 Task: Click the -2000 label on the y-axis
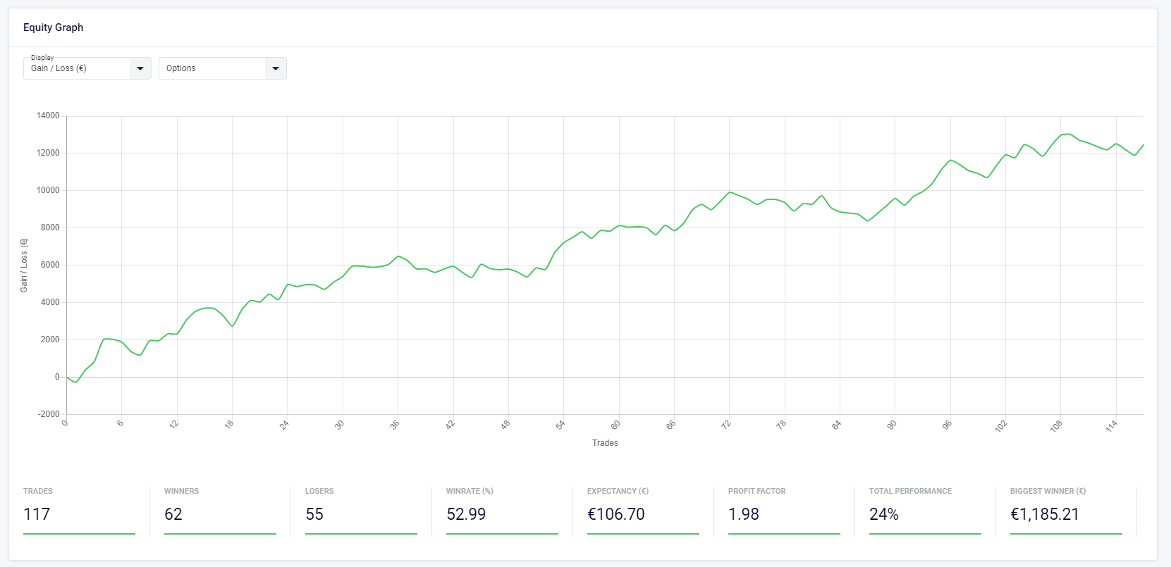pyautogui.click(x=49, y=414)
